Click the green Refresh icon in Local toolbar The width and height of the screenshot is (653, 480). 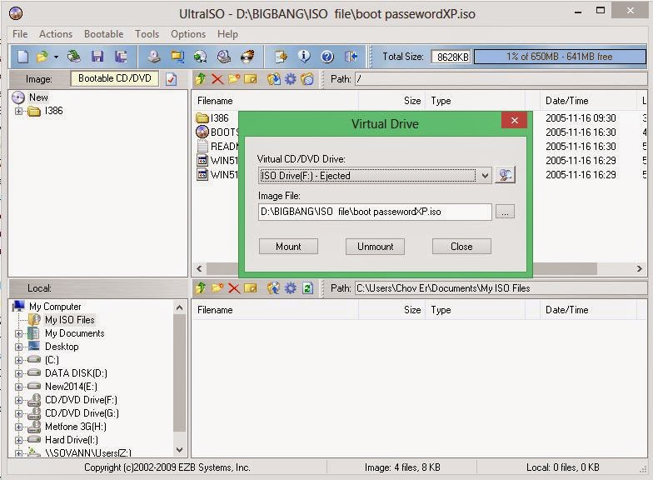click(307, 288)
